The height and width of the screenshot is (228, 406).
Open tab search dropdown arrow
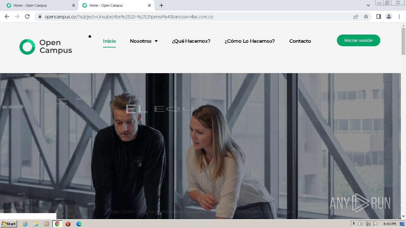click(368, 5)
